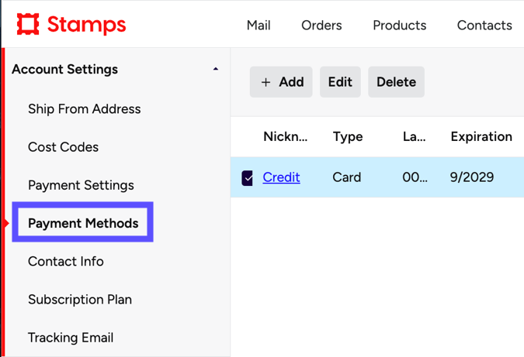
Task: Click the Edit button
Action: tap(340, 82)
